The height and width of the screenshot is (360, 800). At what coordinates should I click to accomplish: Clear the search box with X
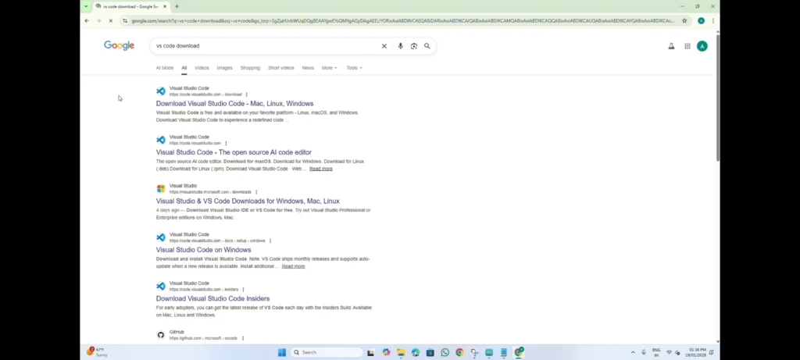point(384,46)
